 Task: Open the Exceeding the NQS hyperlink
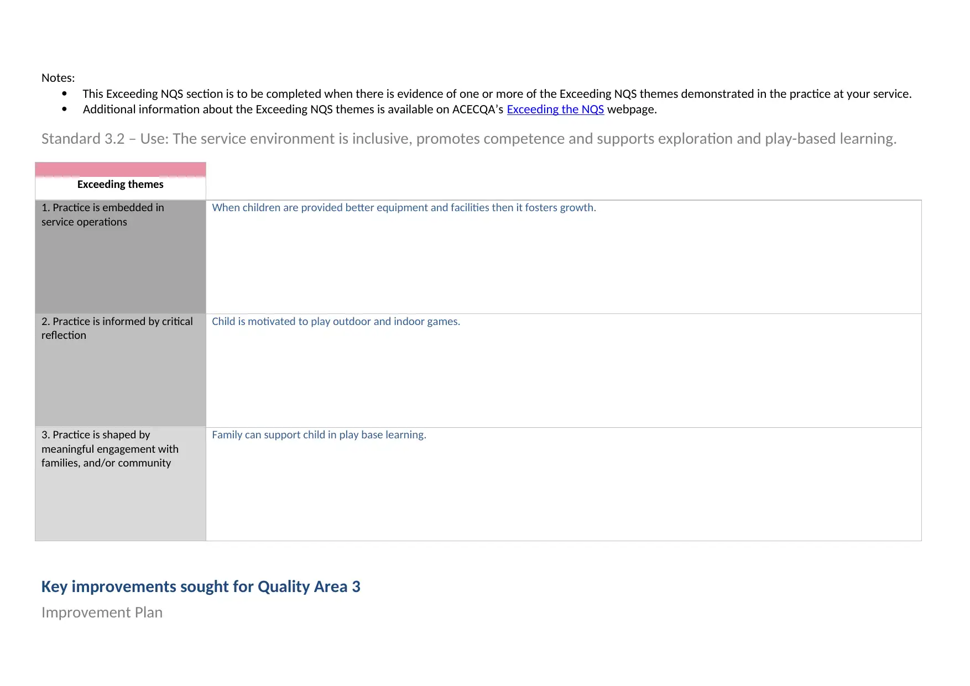[555, 109]
